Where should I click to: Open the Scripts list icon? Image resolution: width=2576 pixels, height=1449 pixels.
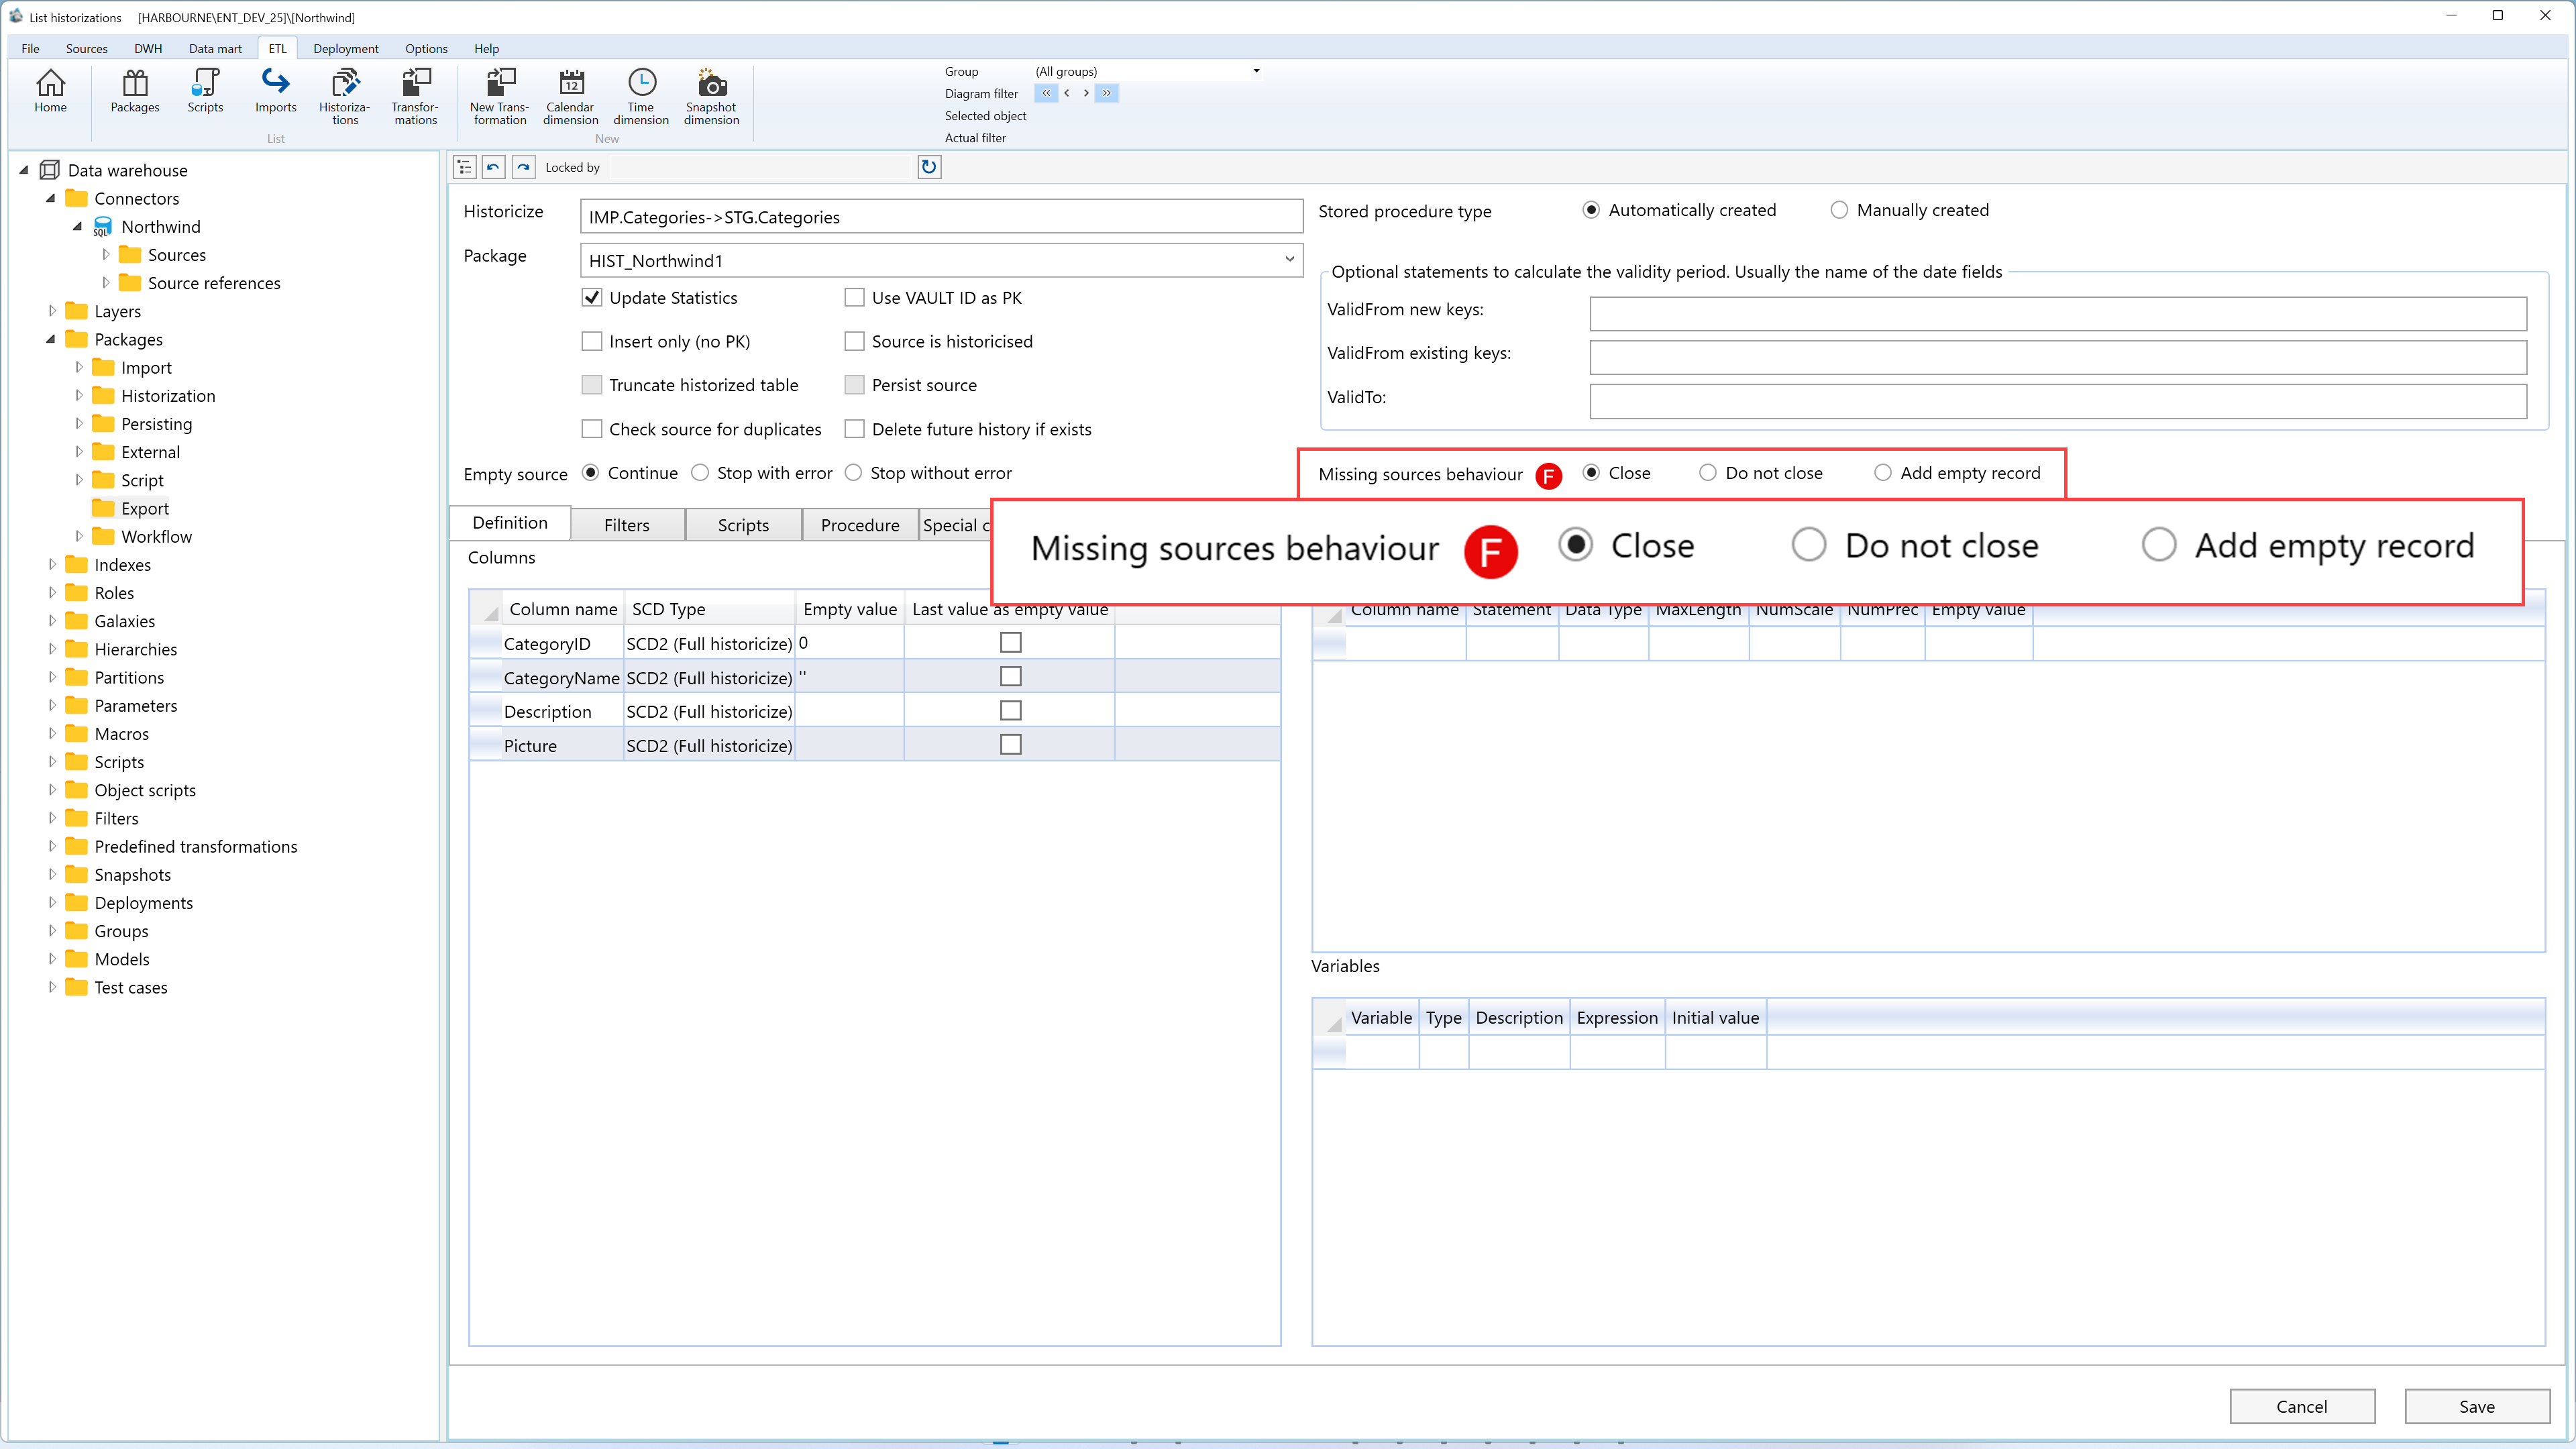coord(205,91)
